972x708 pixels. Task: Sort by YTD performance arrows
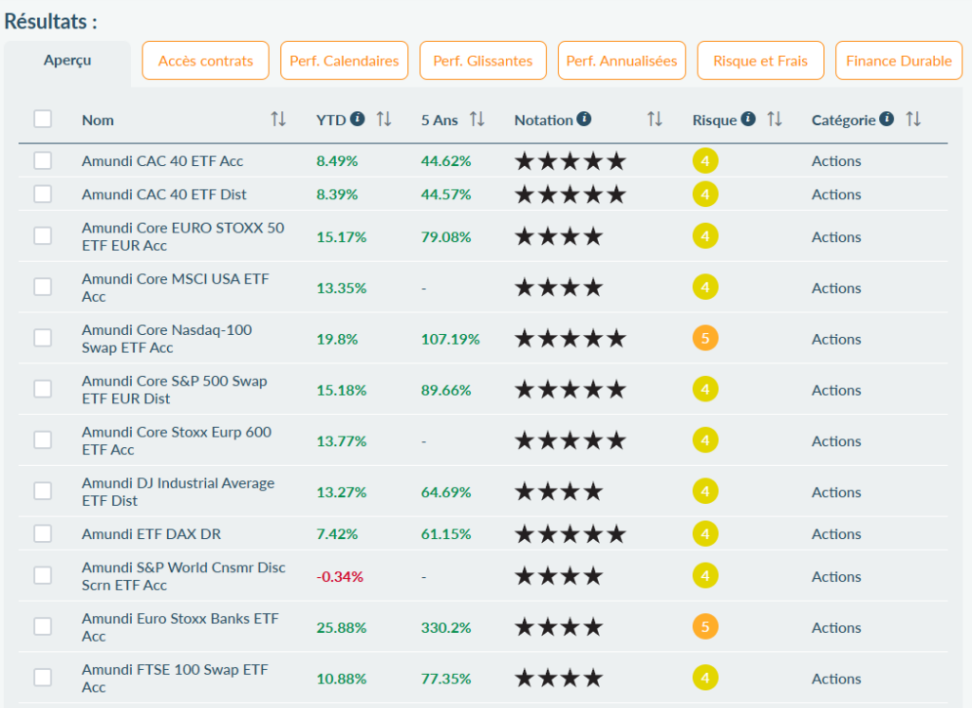pos(383,119)
